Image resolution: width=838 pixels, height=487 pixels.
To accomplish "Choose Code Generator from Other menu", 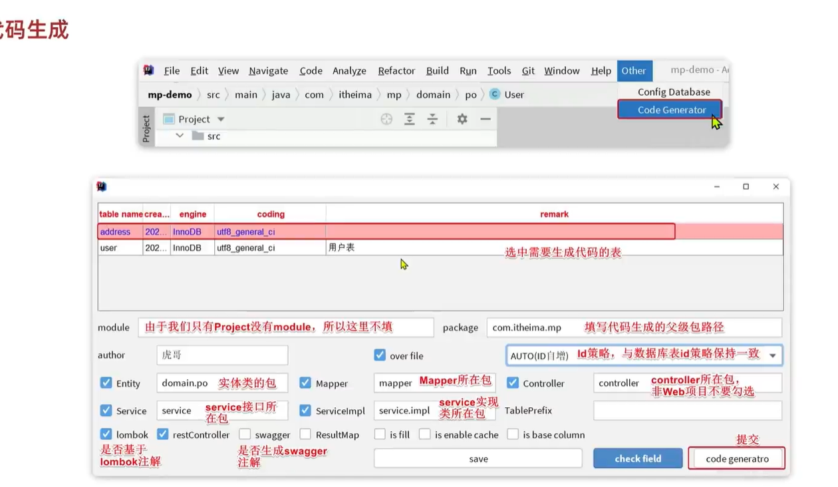I will (670, 110).
